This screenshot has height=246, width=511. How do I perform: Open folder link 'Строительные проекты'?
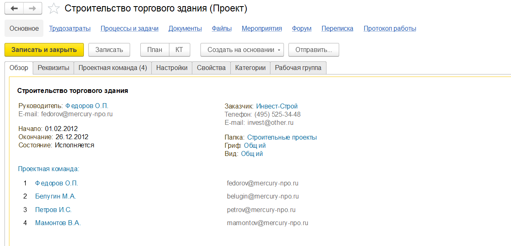pyautogui.click(x=282, y=138)
